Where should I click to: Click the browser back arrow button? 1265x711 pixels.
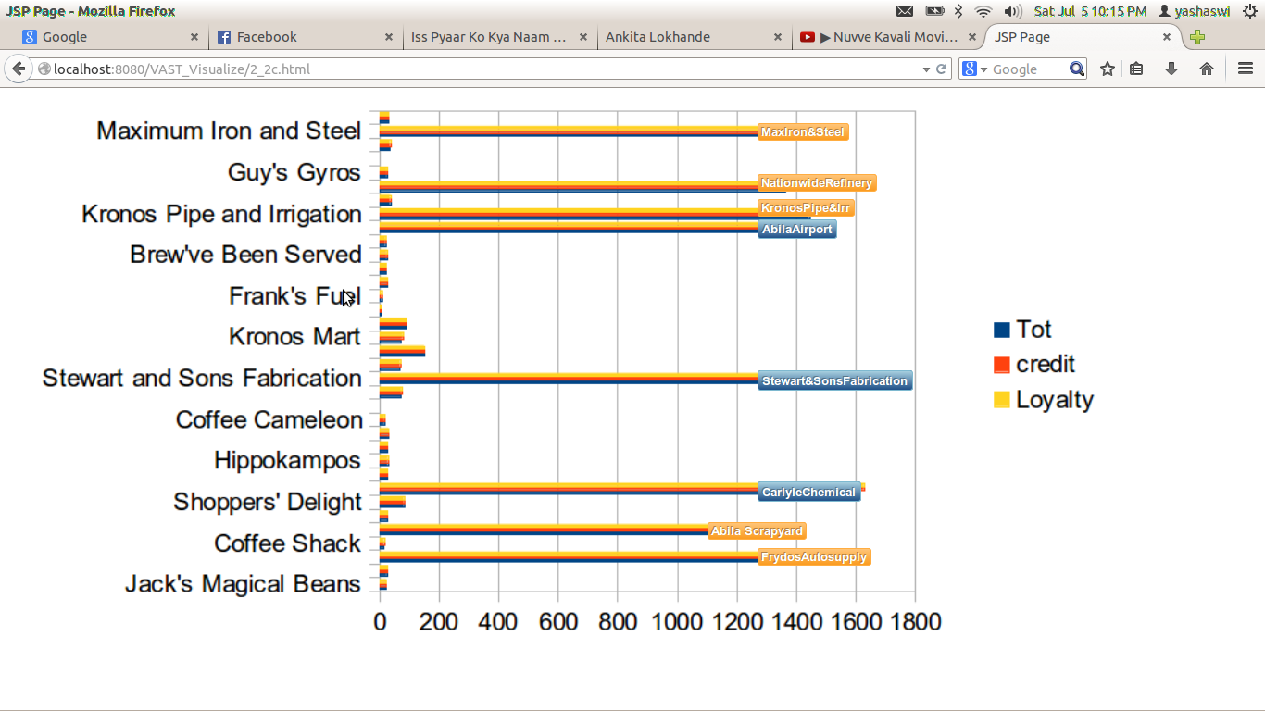point(19,69)
